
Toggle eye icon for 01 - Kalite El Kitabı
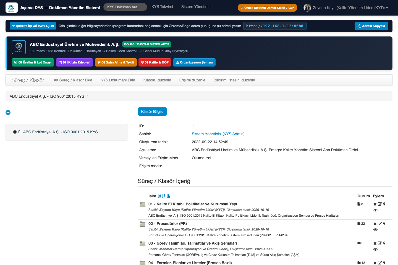click(x=375, y=210)
